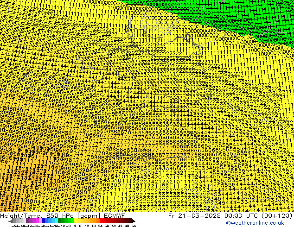
Task: Click the "ECMWF" model label
Action: tap(115, 216)
